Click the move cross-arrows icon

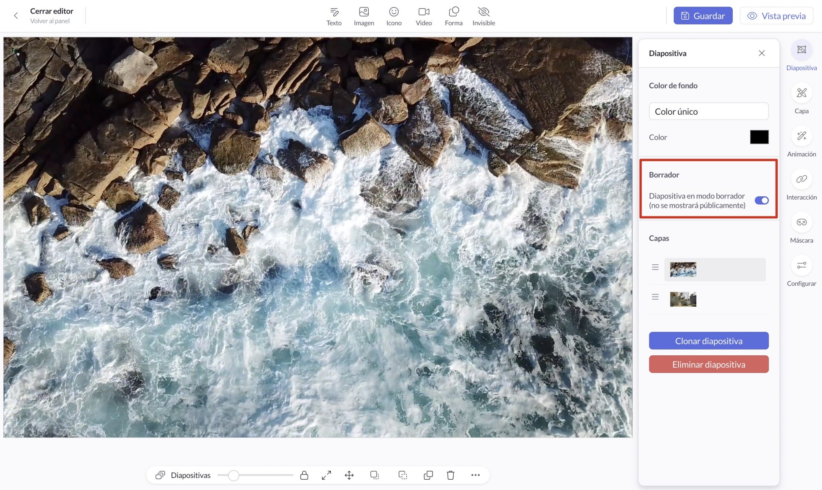click(349, 475)
